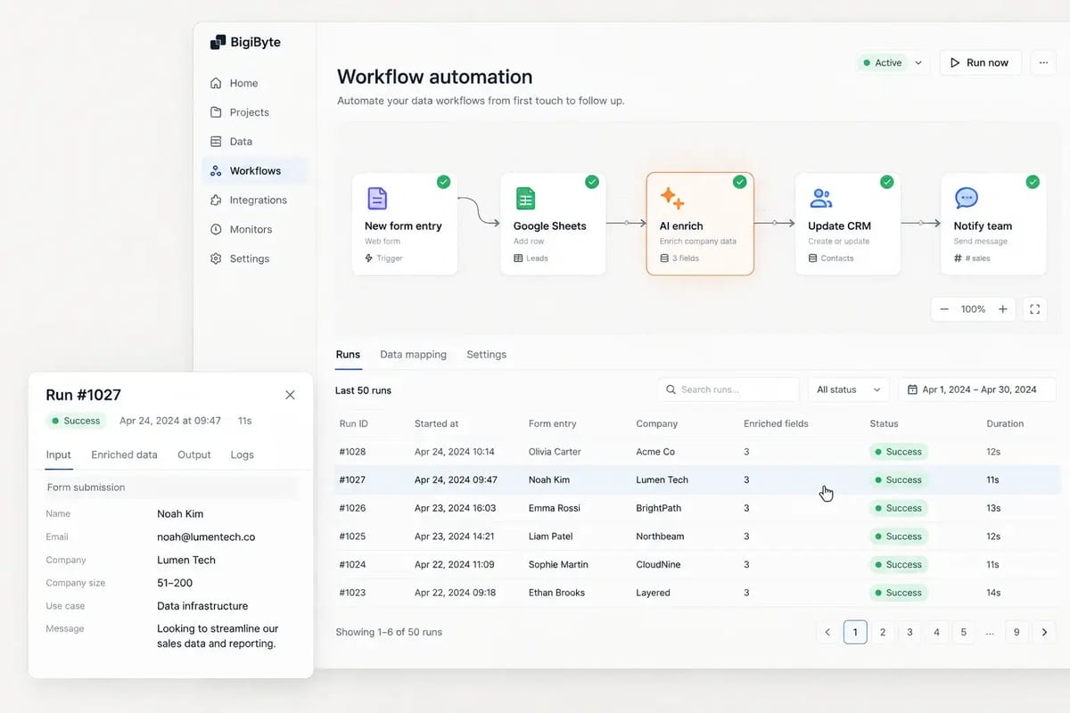Open the more options ellipsis menu
This screenshot has height=713, width=1070.
[1044, 62]
